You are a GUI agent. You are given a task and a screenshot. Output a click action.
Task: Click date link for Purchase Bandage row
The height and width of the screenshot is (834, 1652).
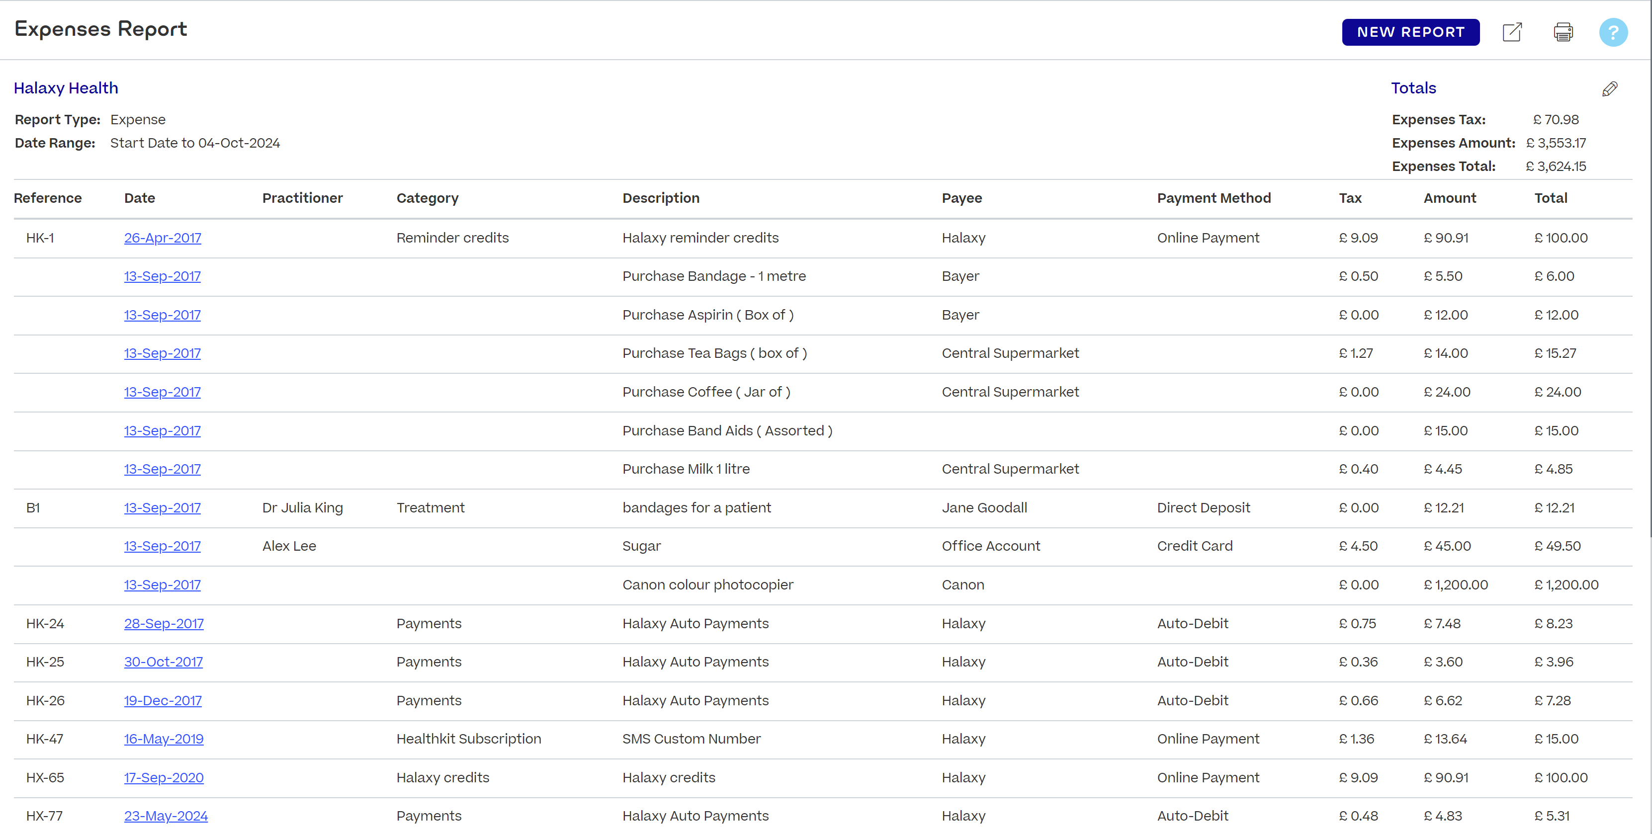tap(162, 276)
